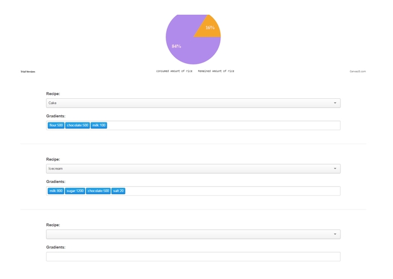Open the Cake recipe dropdown
Viewport: 393px width, 279px height.
(193, 103)
